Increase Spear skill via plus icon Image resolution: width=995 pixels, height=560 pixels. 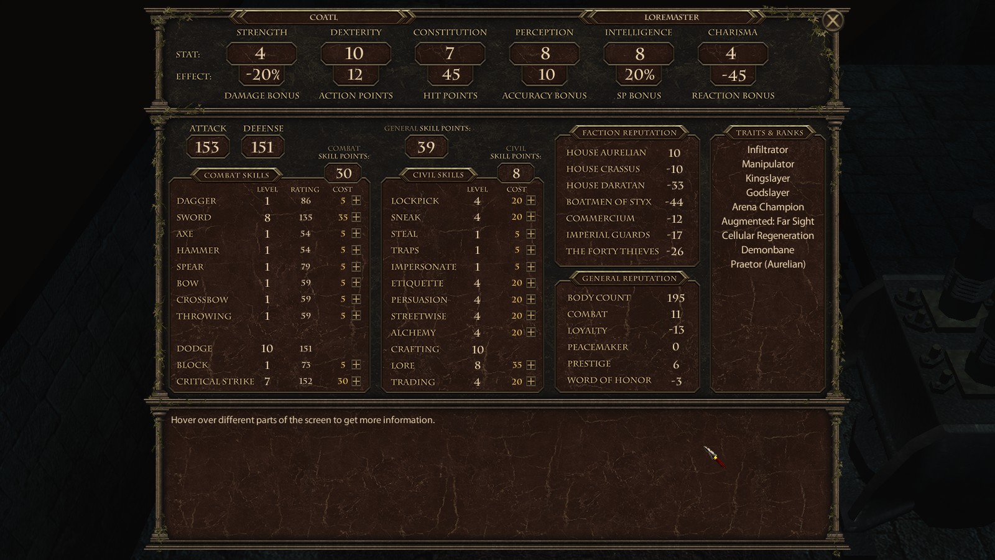[356, 266]
